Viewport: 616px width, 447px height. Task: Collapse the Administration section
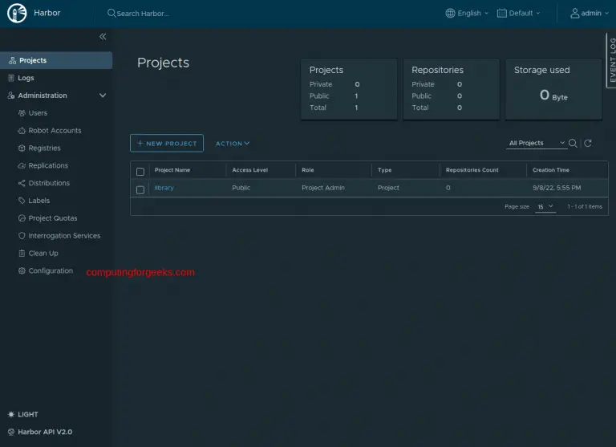point(102,95)
